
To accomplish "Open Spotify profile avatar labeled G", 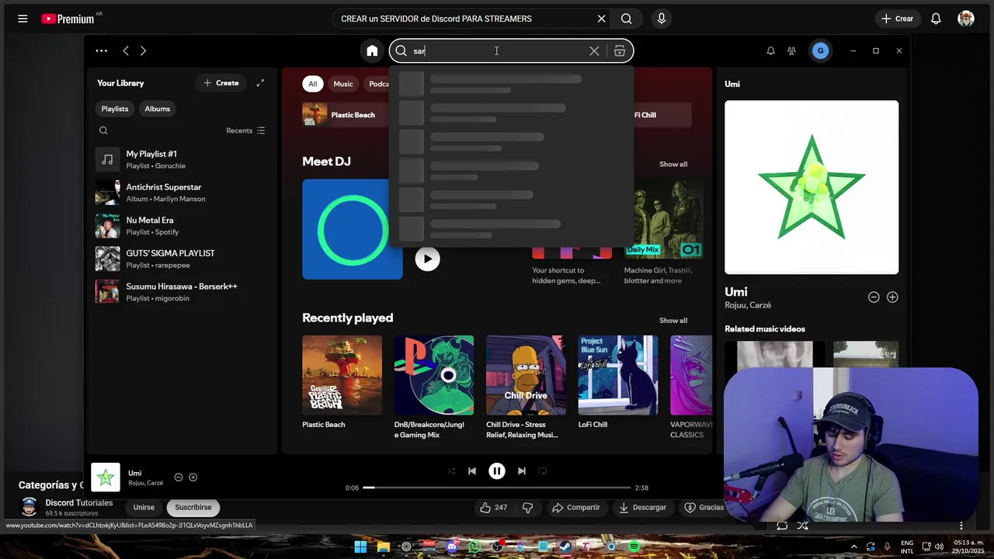I will 820,50.
